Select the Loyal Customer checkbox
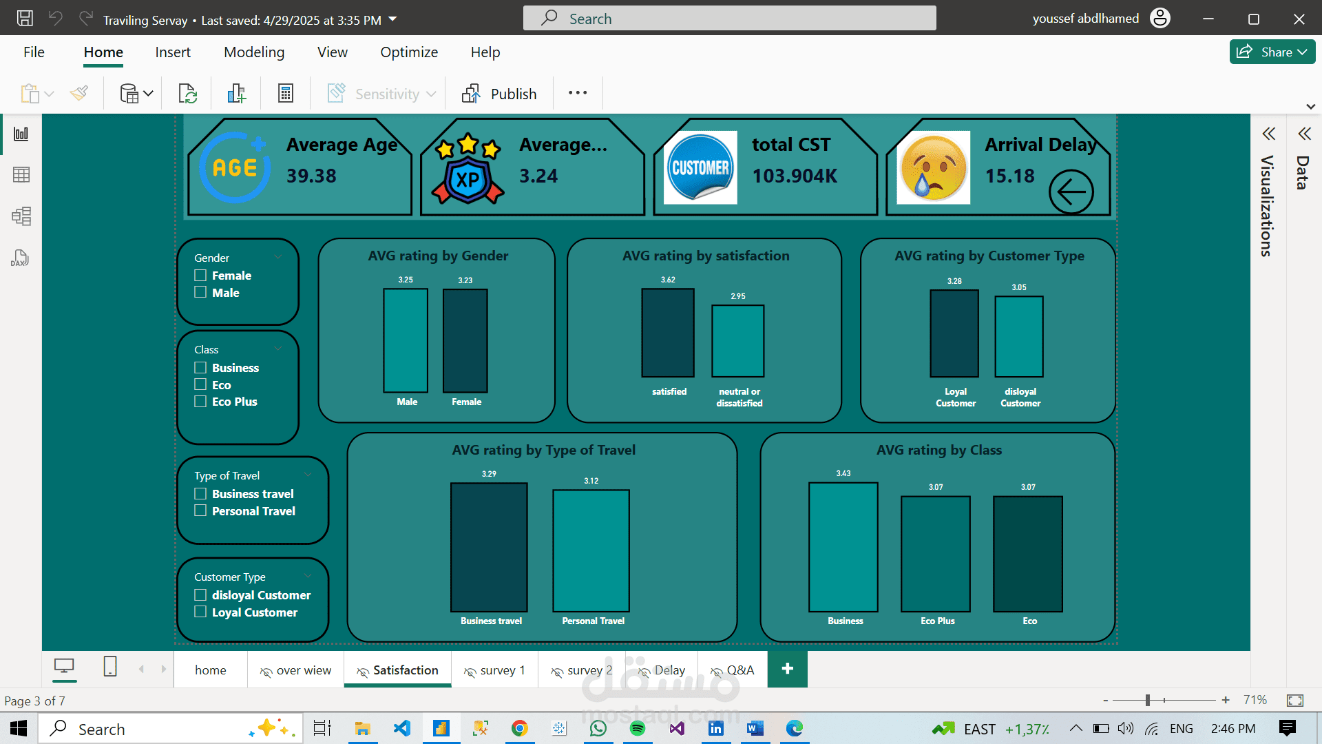This screenshot has width=1322, height=744. (x=200, y=612)
